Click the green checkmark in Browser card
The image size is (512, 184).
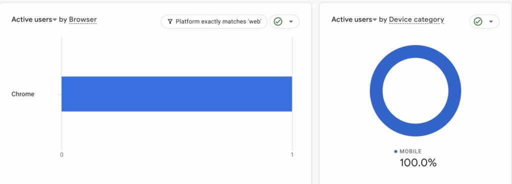tap(278, 21)
